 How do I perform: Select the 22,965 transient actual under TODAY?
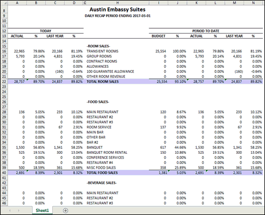19,51
